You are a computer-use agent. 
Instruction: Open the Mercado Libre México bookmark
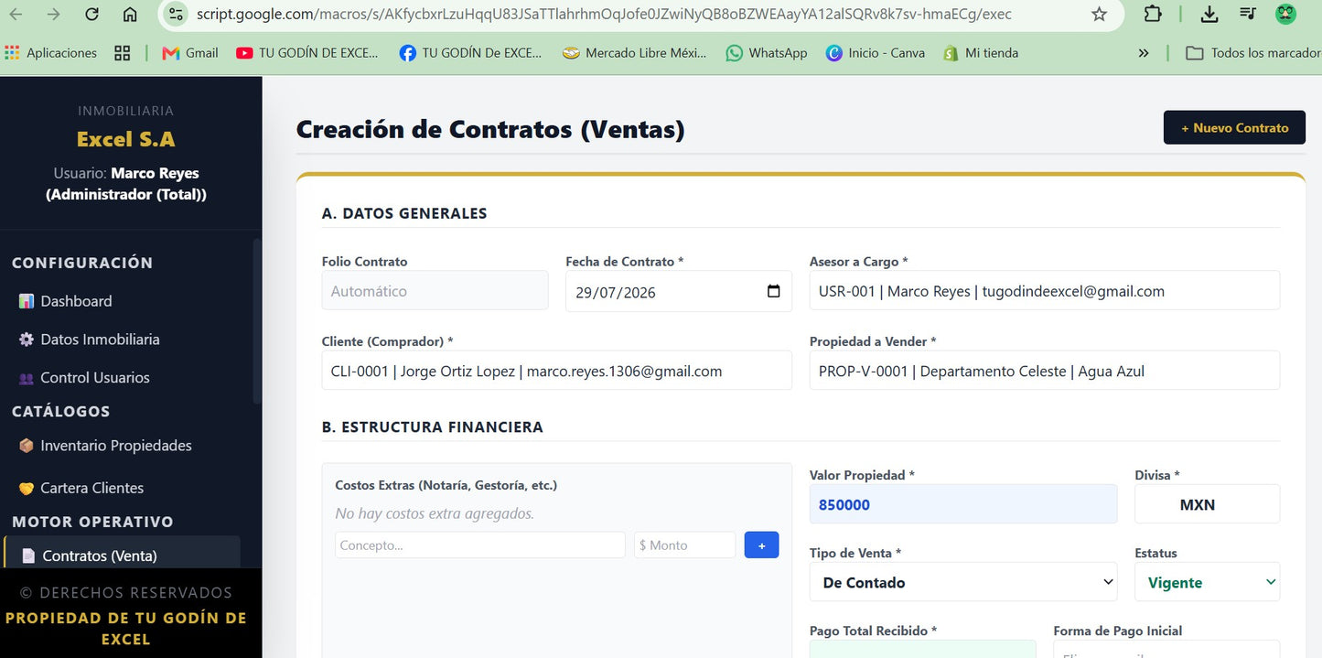tap(635, 53)
